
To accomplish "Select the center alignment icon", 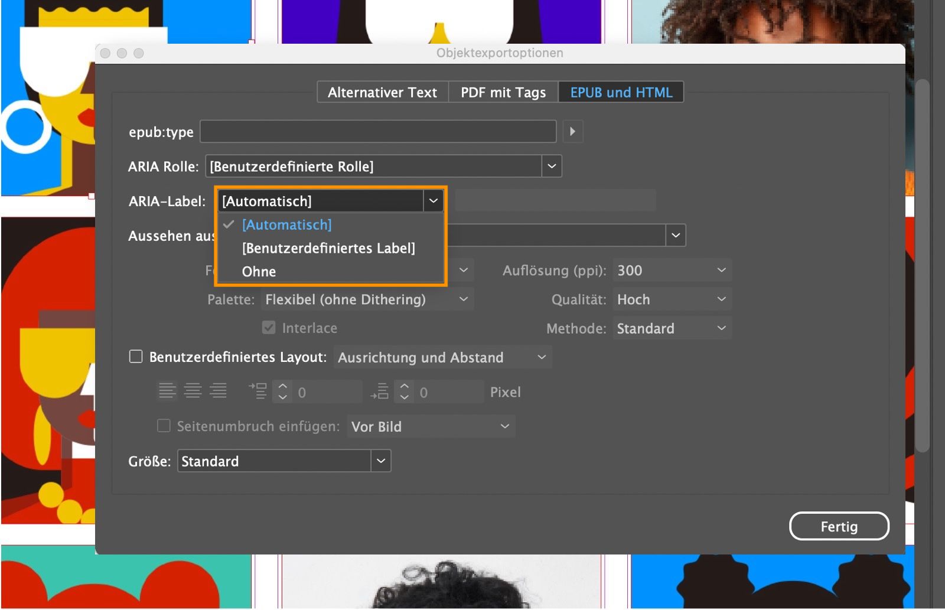I will coord(193,390).
